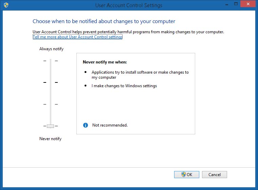Click the Always notify label above slider
This screenshot has height=190, width=258.
[x=51, y=49]
